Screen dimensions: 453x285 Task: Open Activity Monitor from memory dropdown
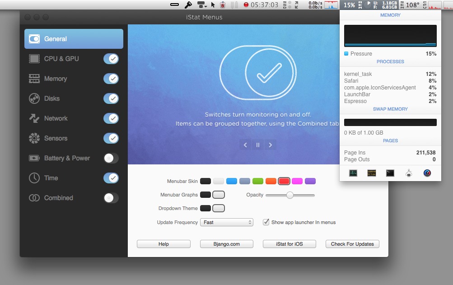[353, 173]
